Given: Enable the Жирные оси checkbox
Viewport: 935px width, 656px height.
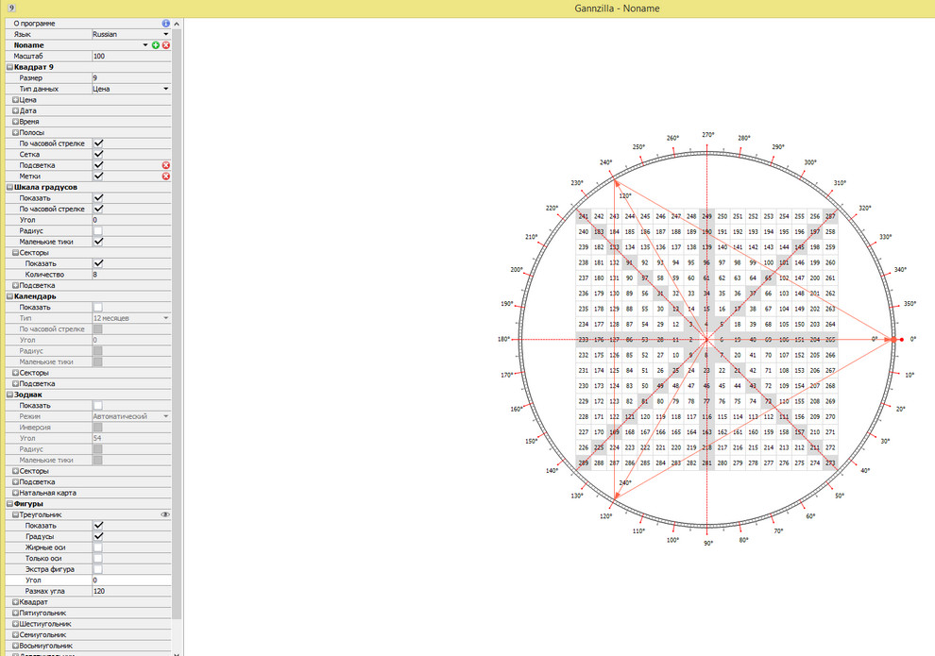Looking at the screenshot, I should pos(98,547).
